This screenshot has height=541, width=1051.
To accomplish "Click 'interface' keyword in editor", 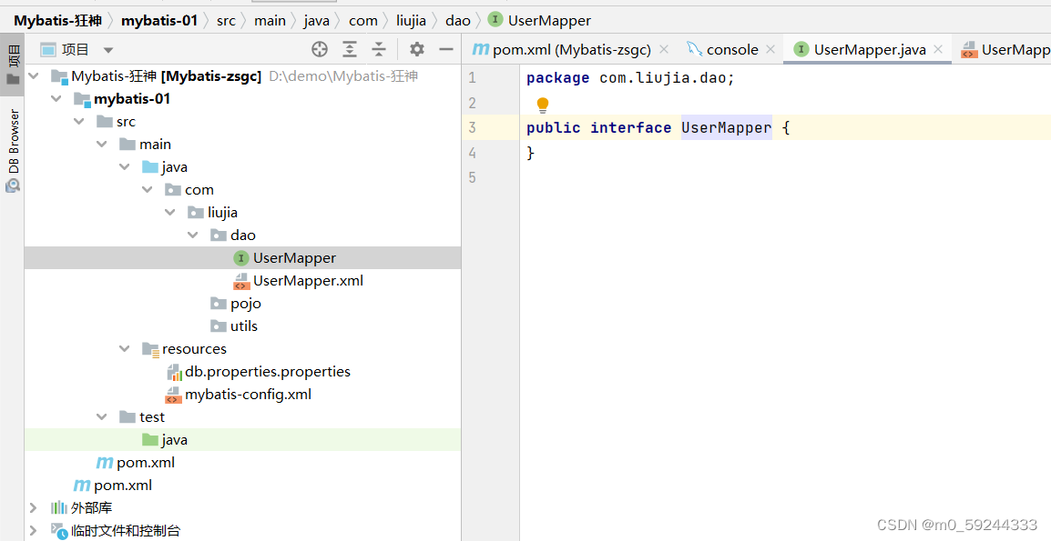I will 631,127.
